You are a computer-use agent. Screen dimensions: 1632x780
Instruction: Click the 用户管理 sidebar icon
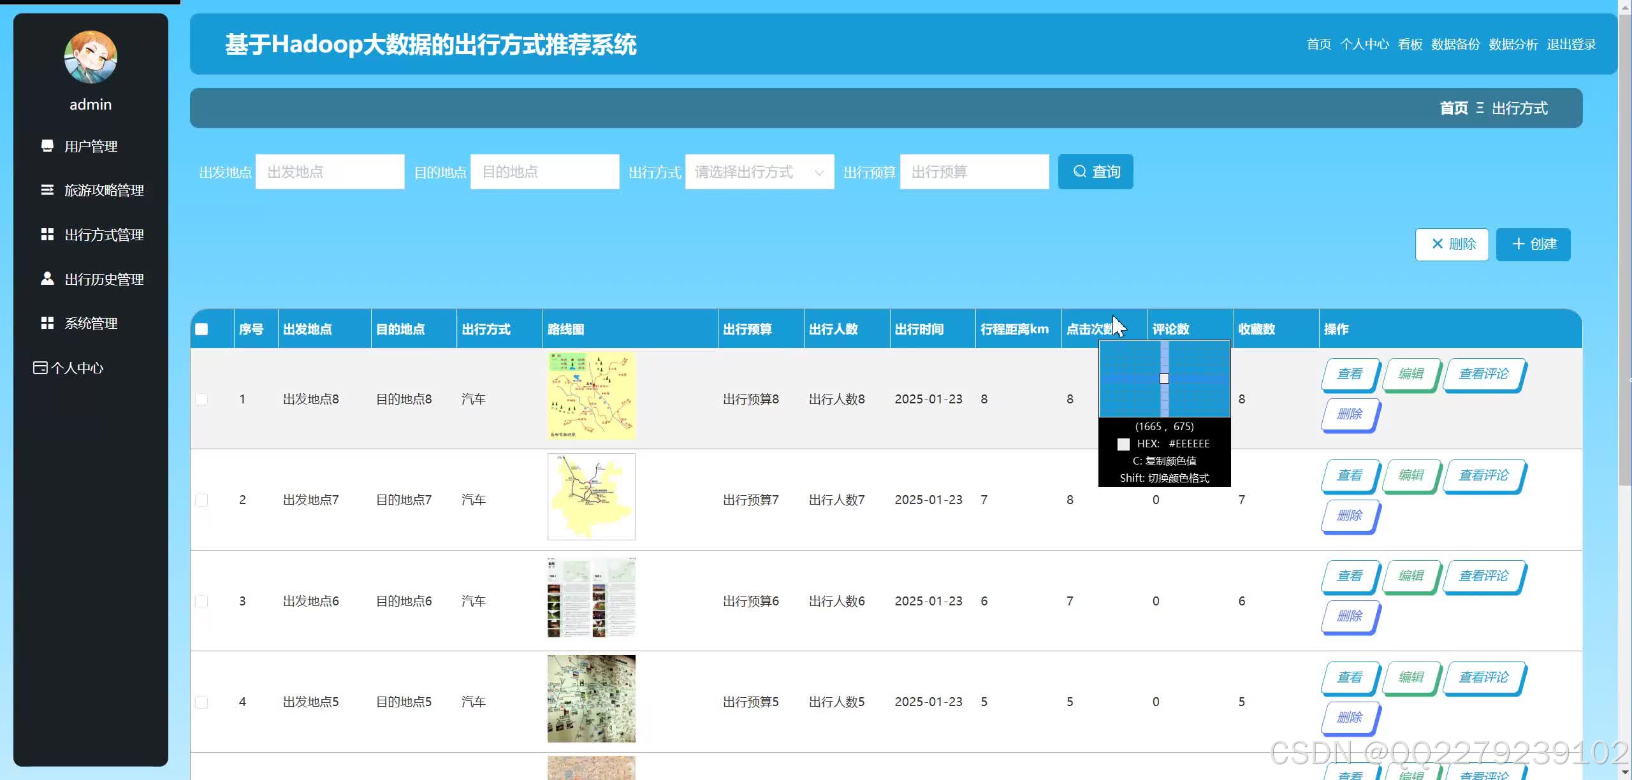tap(47, 146)
